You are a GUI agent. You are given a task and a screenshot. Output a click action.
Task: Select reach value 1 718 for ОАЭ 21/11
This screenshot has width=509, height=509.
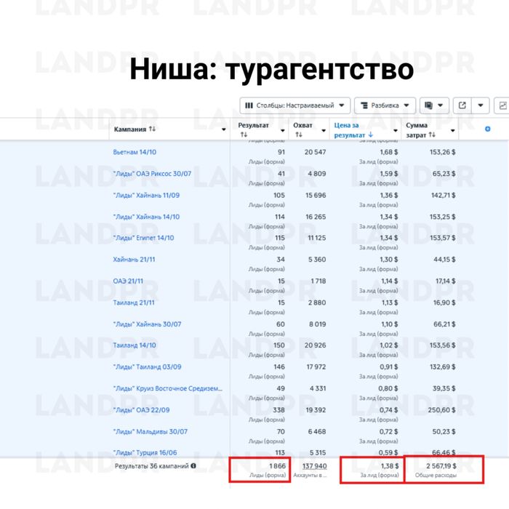(318, 281)
